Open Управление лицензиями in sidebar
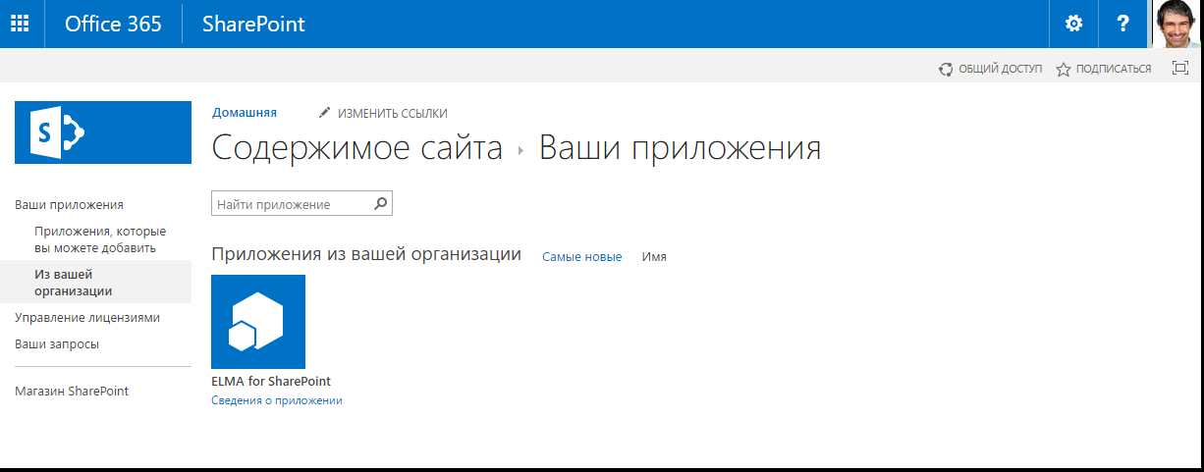The width and height of the screenshot is (1204, 472). tap(87, 318)
